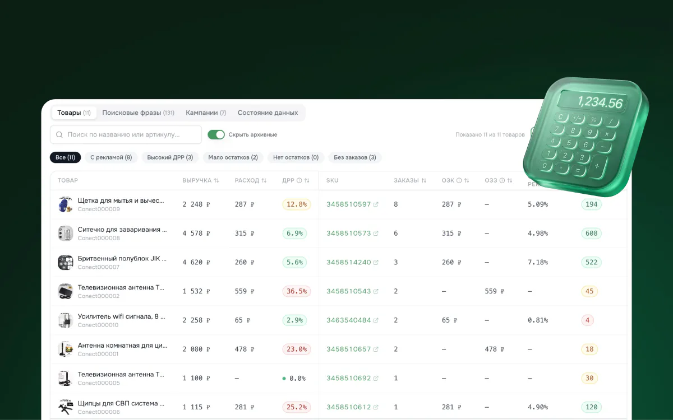Click the 25.2% ДРР badge
Image resolution: width=673 pixels, height=420 pixels.
click(297, 407)
